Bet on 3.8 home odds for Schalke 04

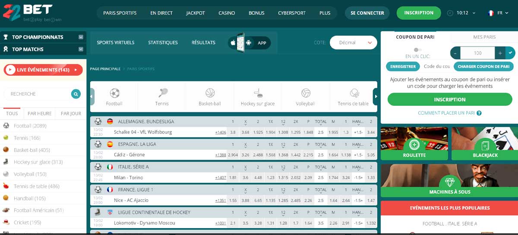point(233,132)
